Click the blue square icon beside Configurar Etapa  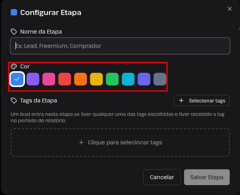[x=14, y=12]
